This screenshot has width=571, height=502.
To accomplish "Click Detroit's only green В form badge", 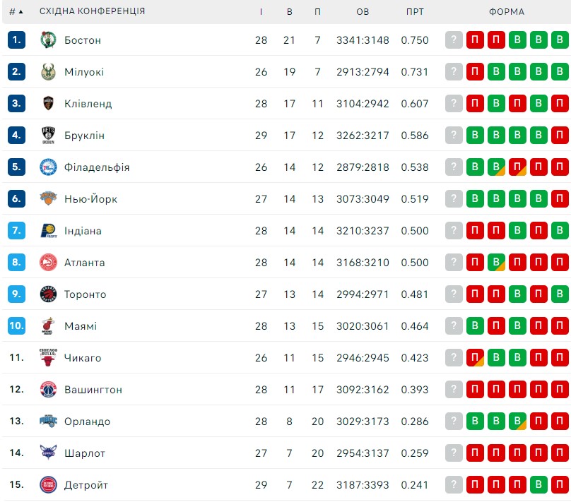I will [x=538, y=484].
